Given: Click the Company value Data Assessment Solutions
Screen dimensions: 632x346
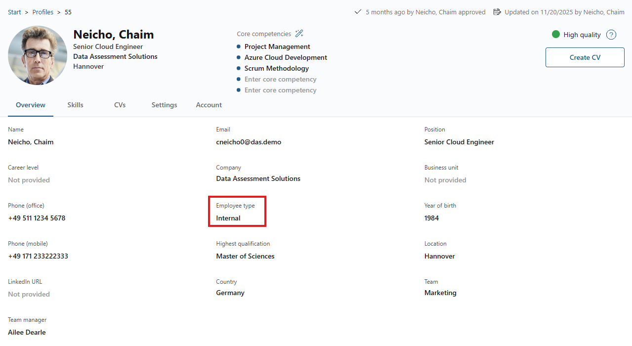Looking at the screenshot, I should 258,178.
